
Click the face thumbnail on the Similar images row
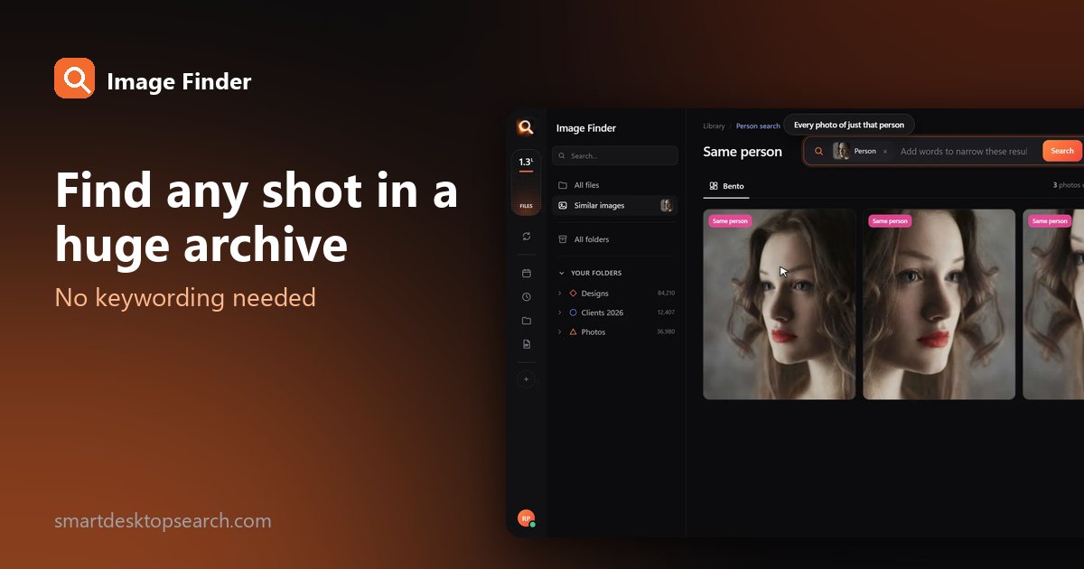[x=667, y=206]
